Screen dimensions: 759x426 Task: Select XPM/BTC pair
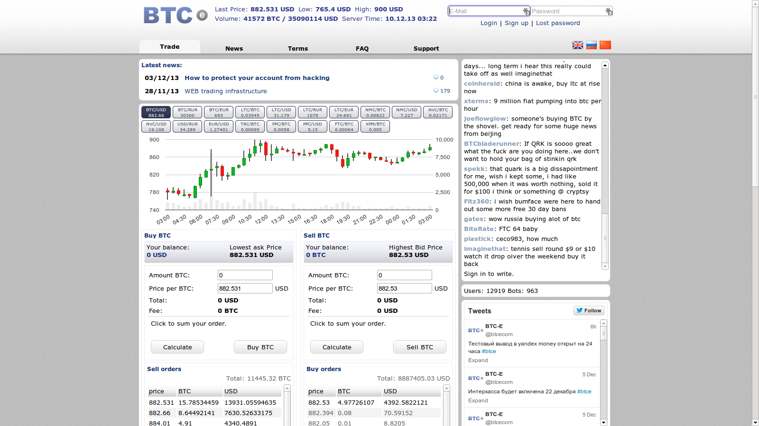point(375,126)
